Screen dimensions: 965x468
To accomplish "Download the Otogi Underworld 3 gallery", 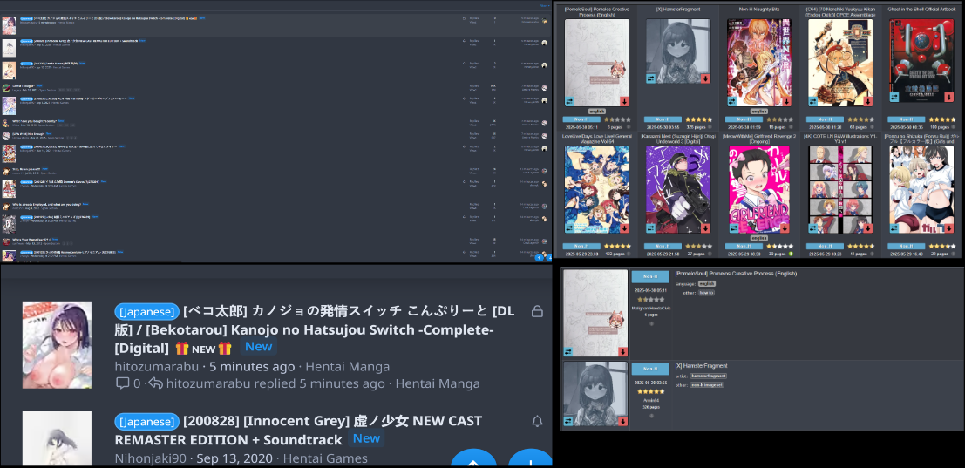I will (x=705, y=228).
